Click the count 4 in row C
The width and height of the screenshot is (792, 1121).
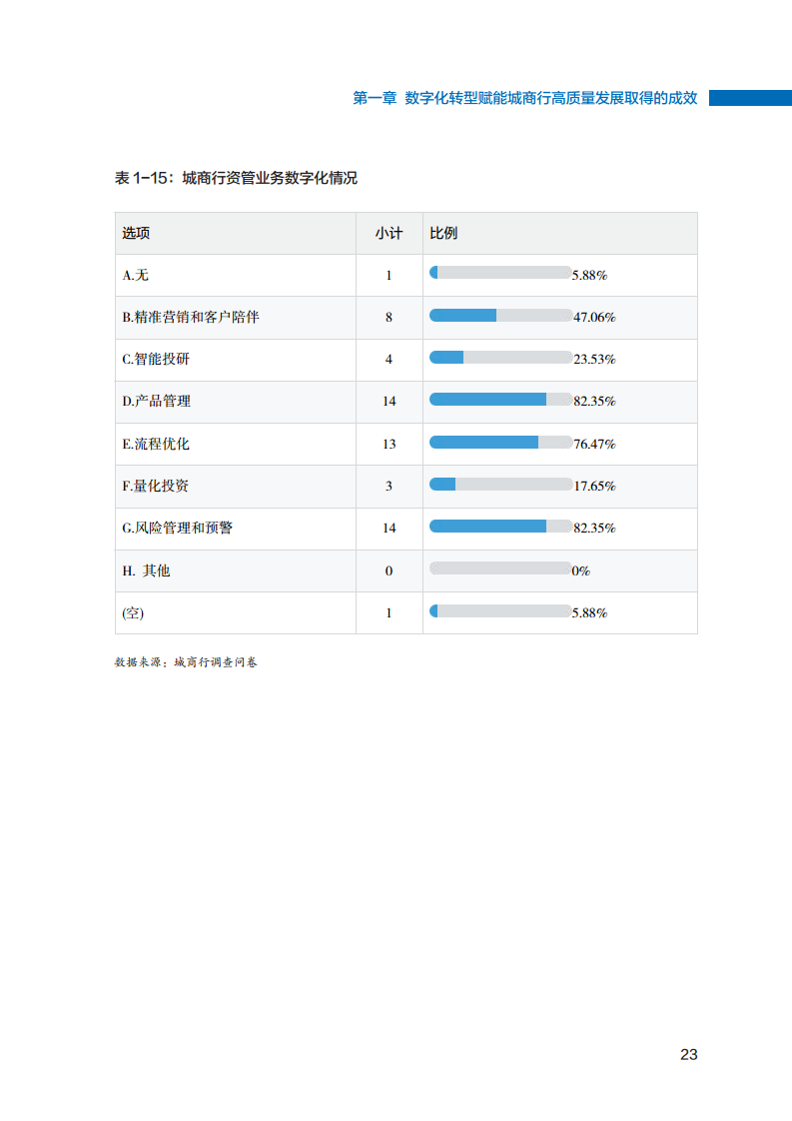click(x=389, y=360)
